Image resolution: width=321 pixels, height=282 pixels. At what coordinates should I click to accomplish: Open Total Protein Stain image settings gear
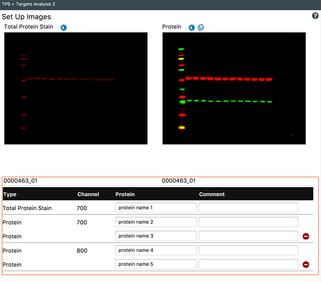coord(64,27)
